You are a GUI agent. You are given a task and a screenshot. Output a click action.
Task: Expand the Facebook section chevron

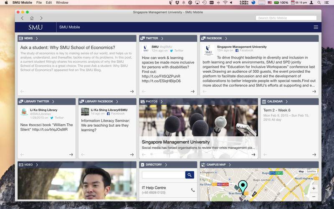(x=226, y=38)
